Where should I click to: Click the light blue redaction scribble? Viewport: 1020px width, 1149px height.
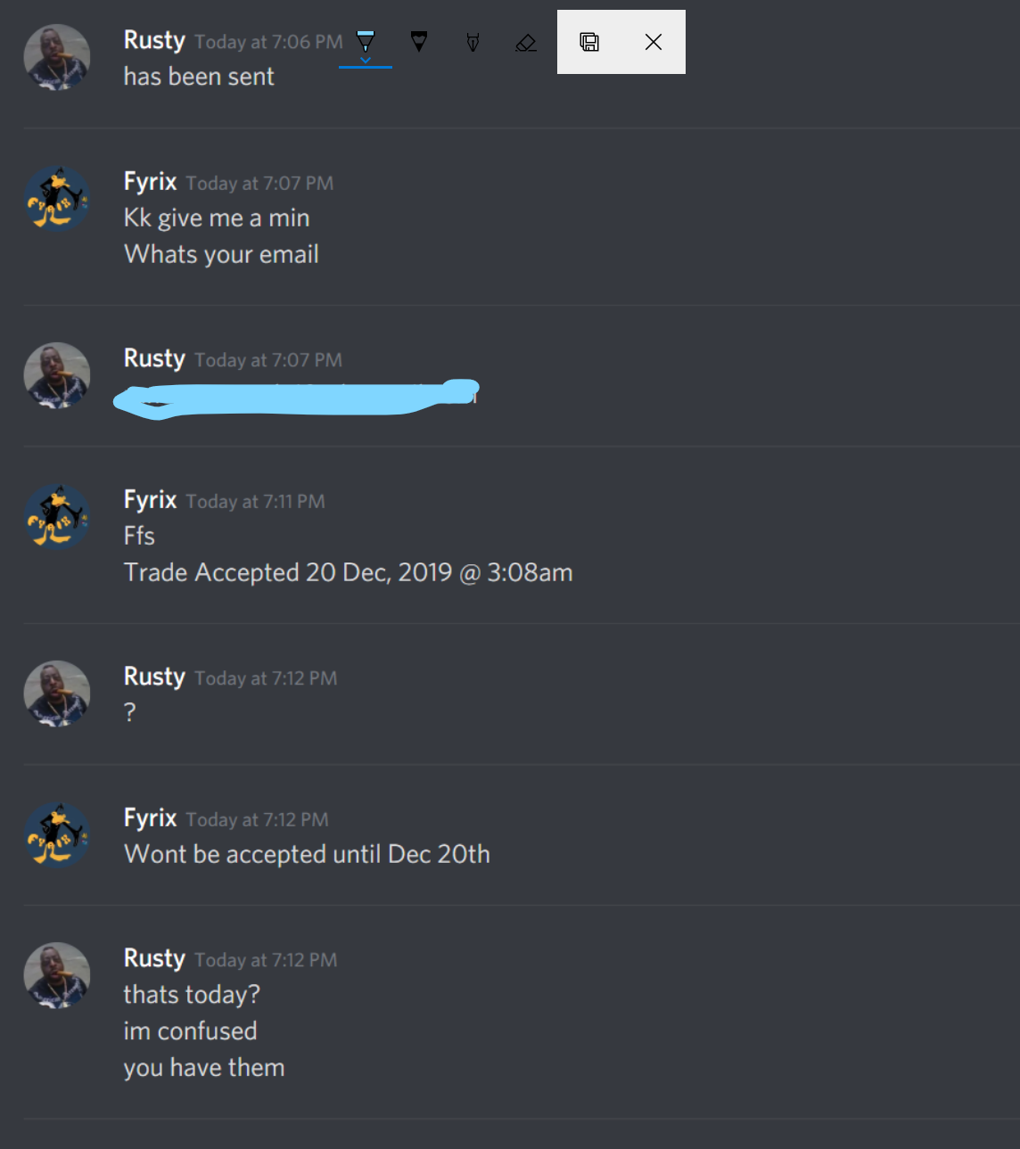(x=297, y=398)
